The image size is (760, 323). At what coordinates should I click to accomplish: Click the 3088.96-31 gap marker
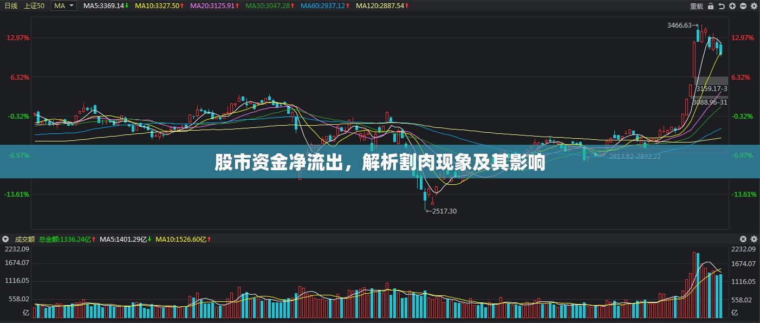pos(710,101)
